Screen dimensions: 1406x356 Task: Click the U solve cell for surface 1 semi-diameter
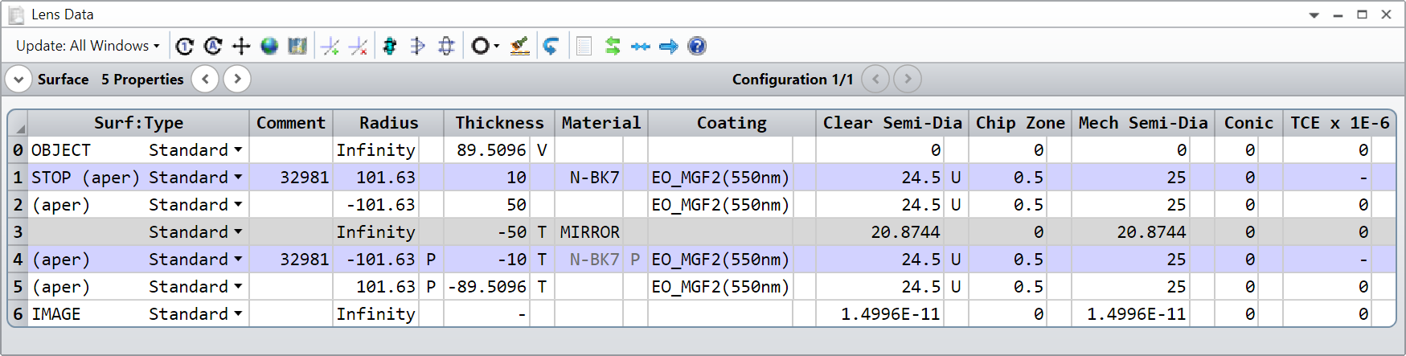[956, 178]
